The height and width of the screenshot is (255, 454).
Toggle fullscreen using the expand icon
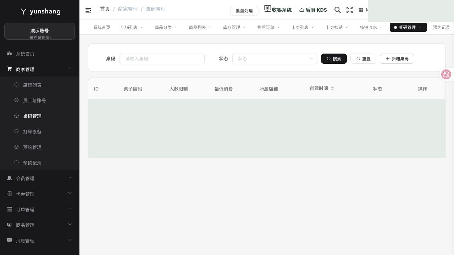point(350,10)
